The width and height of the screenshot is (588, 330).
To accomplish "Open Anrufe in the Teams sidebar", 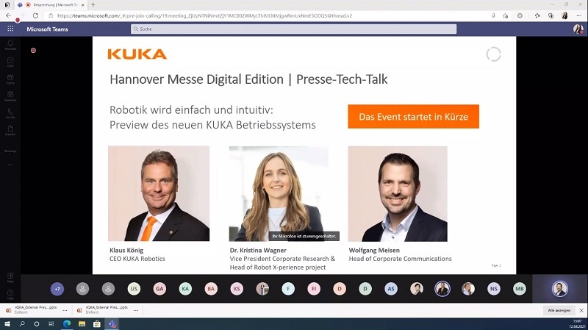I will [x=10, y=113].
